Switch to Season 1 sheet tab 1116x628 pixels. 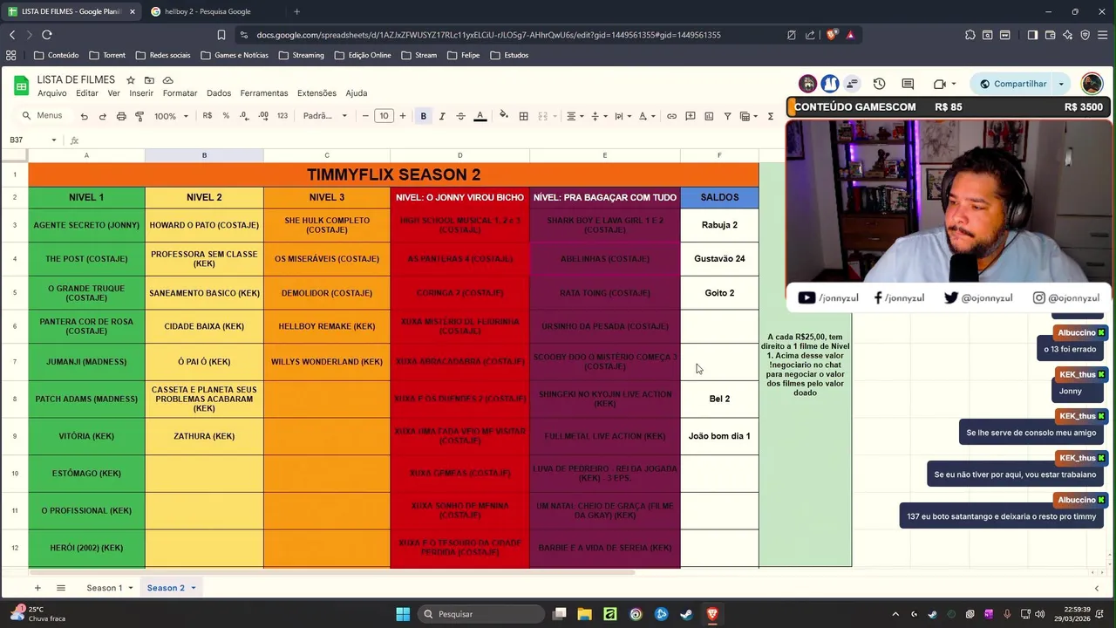pyautogui.click(x=104, y=588)
